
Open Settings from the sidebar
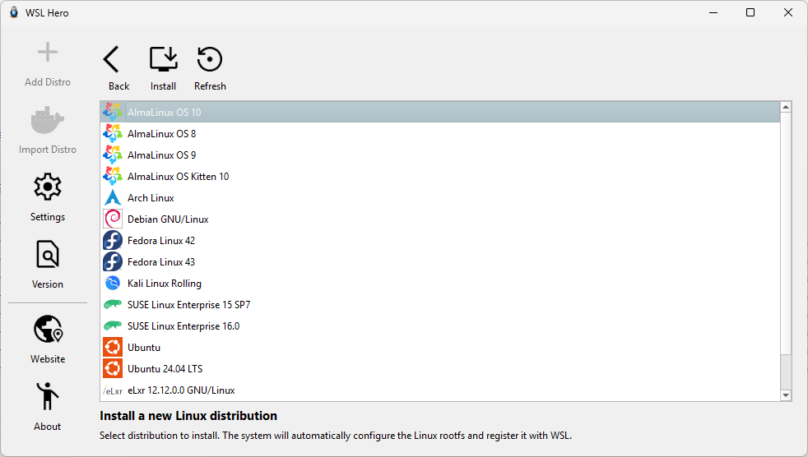pyautogui.click(x=48, y=187)
